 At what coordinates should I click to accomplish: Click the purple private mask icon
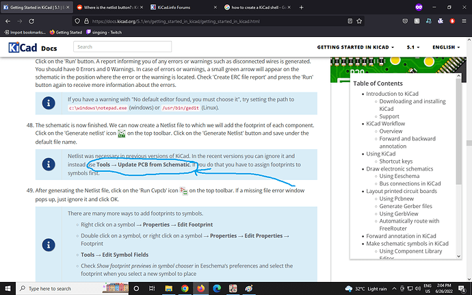point(419,8)
